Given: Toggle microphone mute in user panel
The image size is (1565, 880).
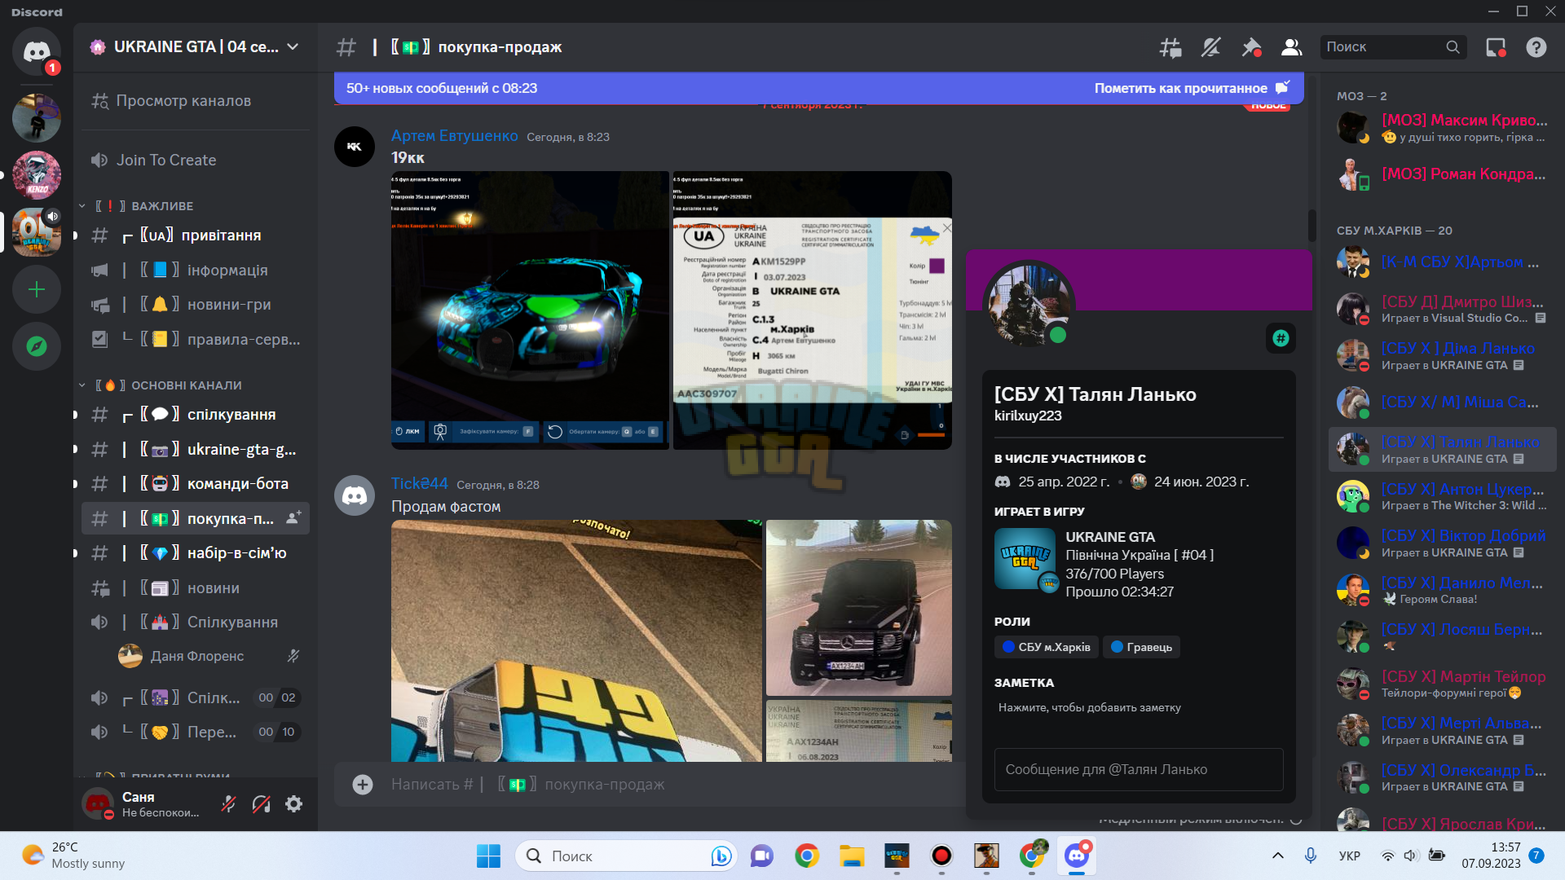Looking at the screenshot, I should [x=229, y=804].
